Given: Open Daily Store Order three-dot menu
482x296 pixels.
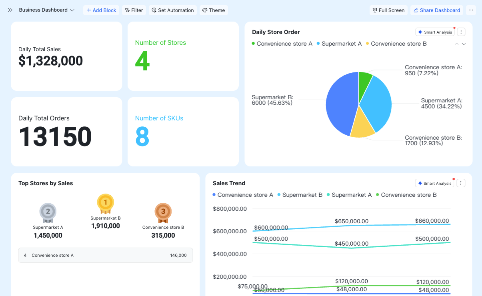Looking at the screenshot, I should tap(461, 32).
